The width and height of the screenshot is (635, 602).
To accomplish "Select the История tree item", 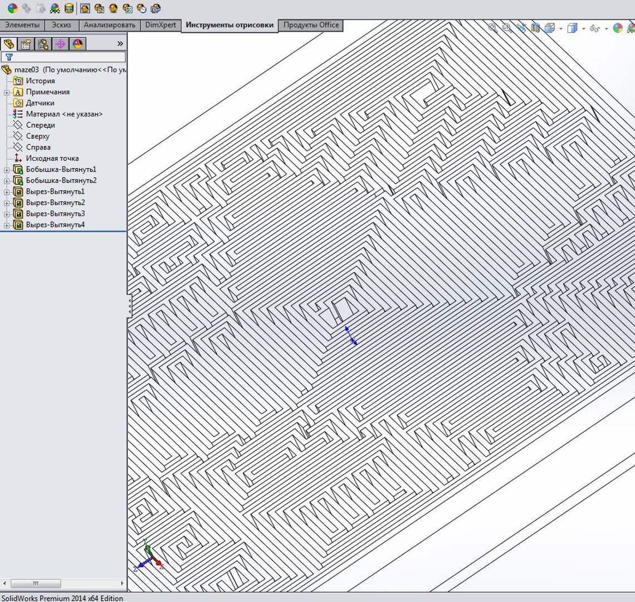I will 40,81.
